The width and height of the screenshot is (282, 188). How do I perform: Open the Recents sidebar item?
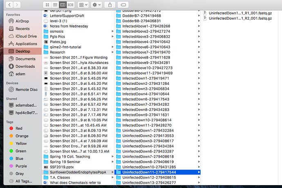tap(22, 29)
